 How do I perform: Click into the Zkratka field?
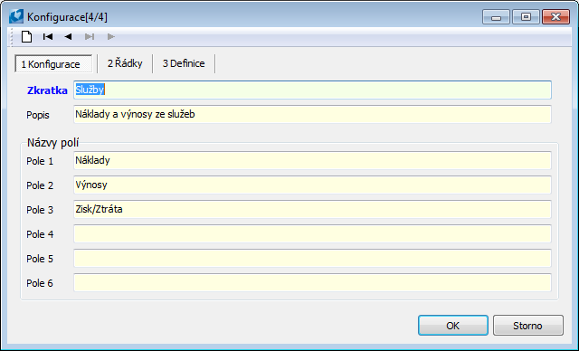tap(312, 90)
